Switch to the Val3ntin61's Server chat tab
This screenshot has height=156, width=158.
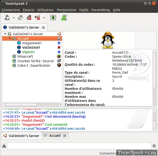coord(22,136)
